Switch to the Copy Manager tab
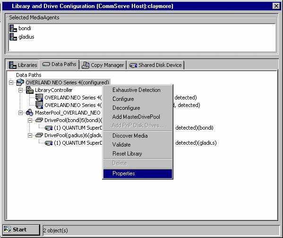 tap(103, 65)
